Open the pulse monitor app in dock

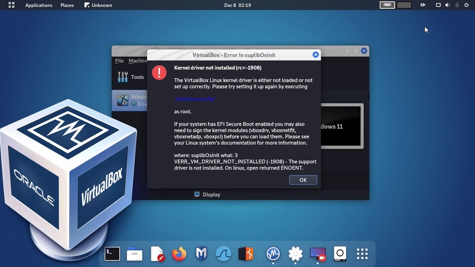click(x=273, y=254)
